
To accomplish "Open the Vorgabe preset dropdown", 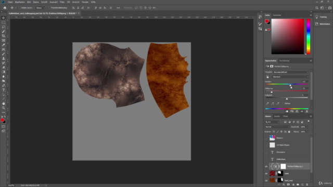I will point(290,72).
